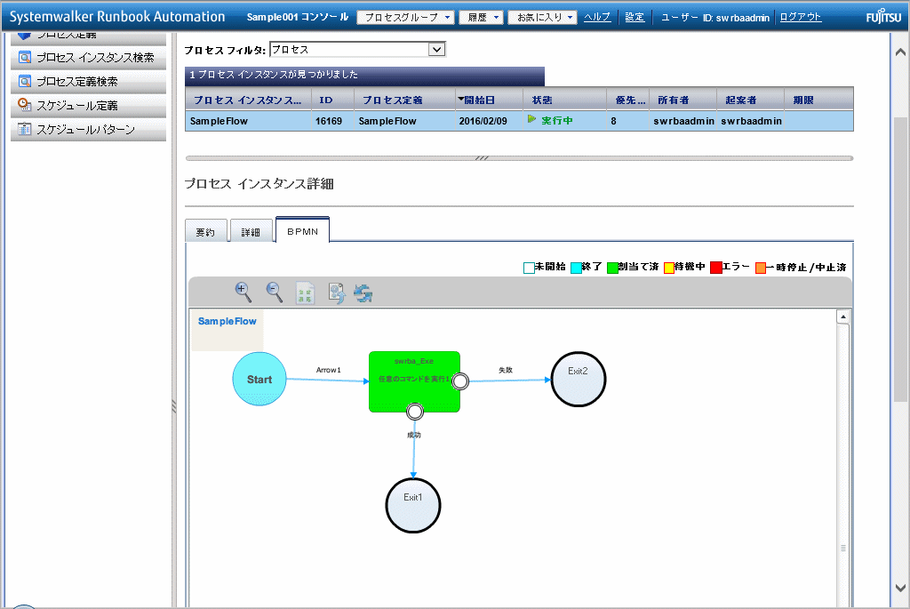Click the green 実行中 status play icon
Screen dimensions: 910x609
click(531, 120)
